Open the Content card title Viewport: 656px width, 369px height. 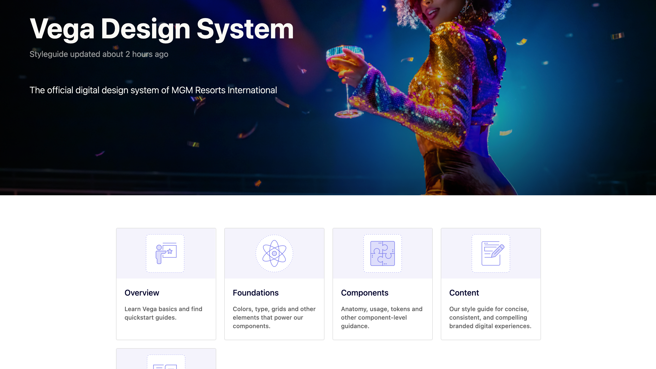[464, 293]
